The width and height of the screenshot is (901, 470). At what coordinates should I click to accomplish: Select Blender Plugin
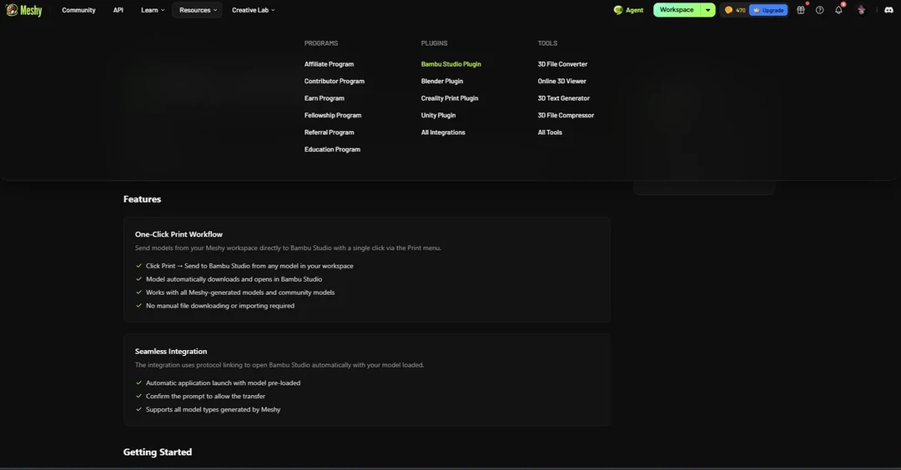point(442,81)
